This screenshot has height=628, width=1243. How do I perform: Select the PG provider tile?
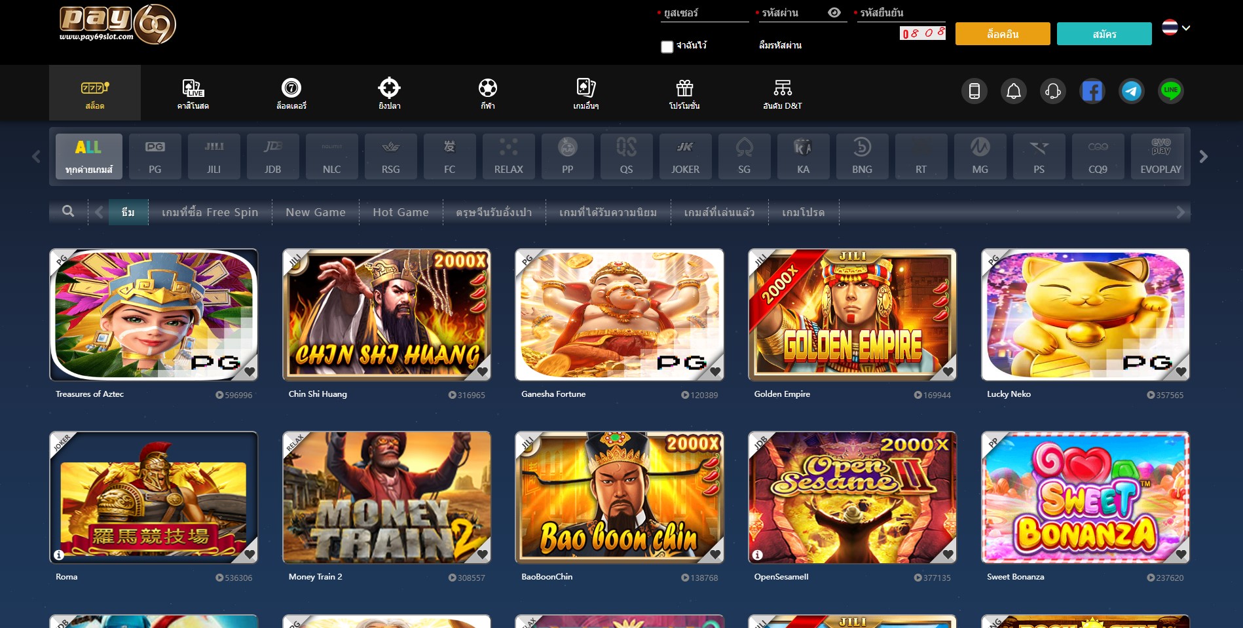[x=155, y=157]
